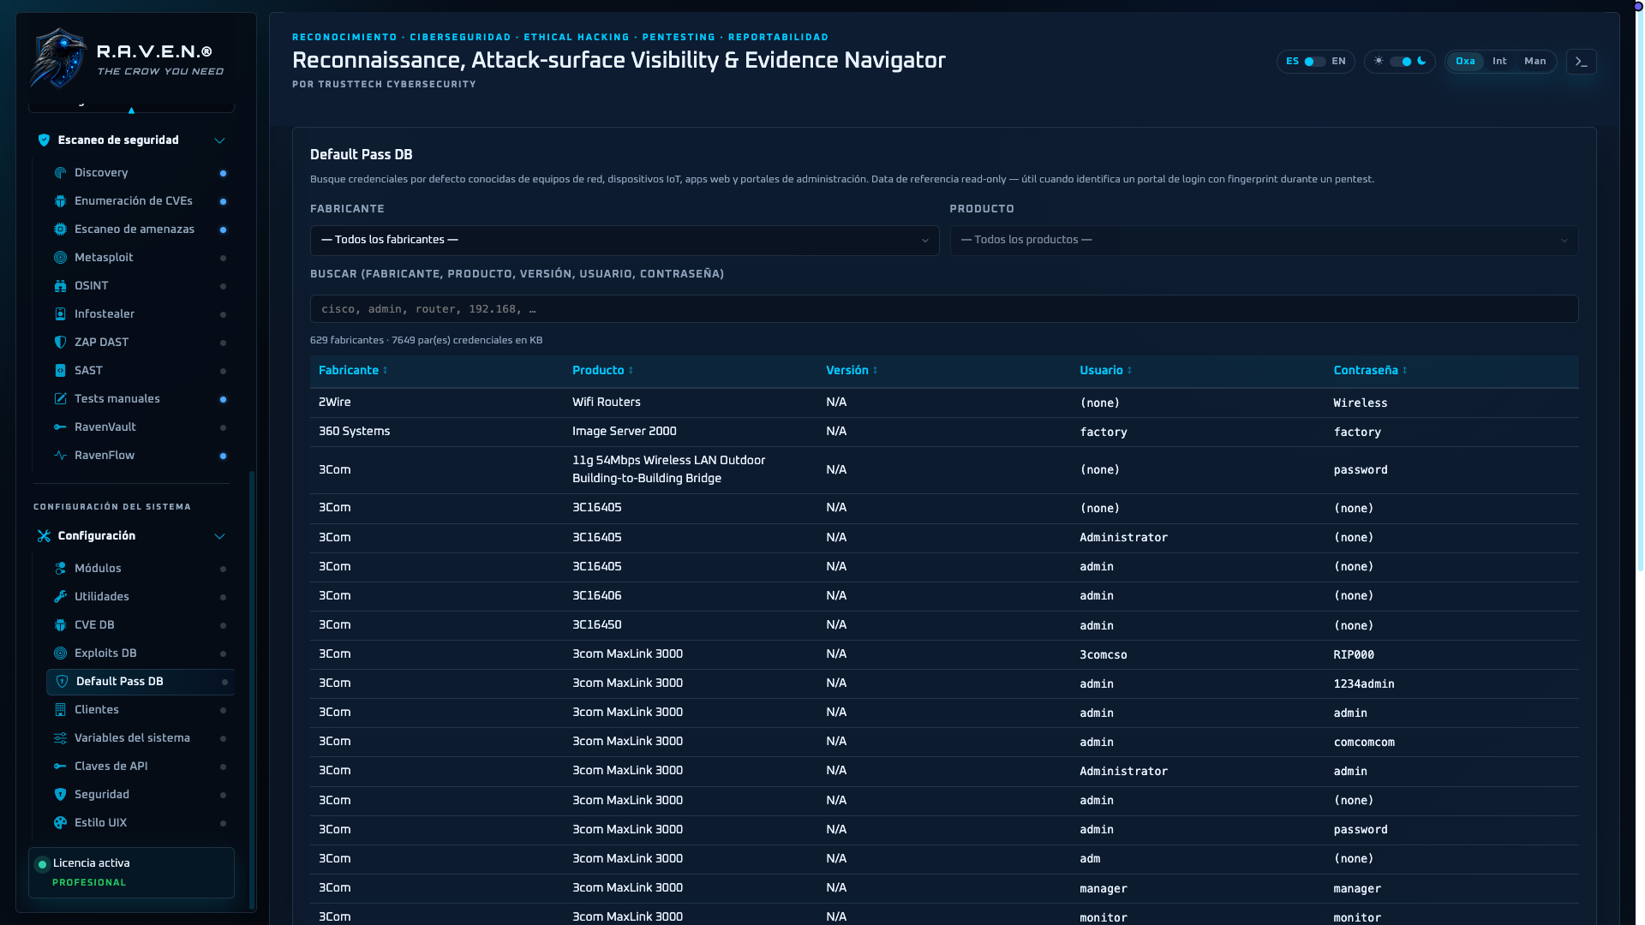Click the Tests manuales pencil icon

tap(60, 399)
